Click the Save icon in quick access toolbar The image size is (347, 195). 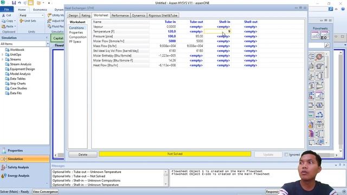coord(14,3)
